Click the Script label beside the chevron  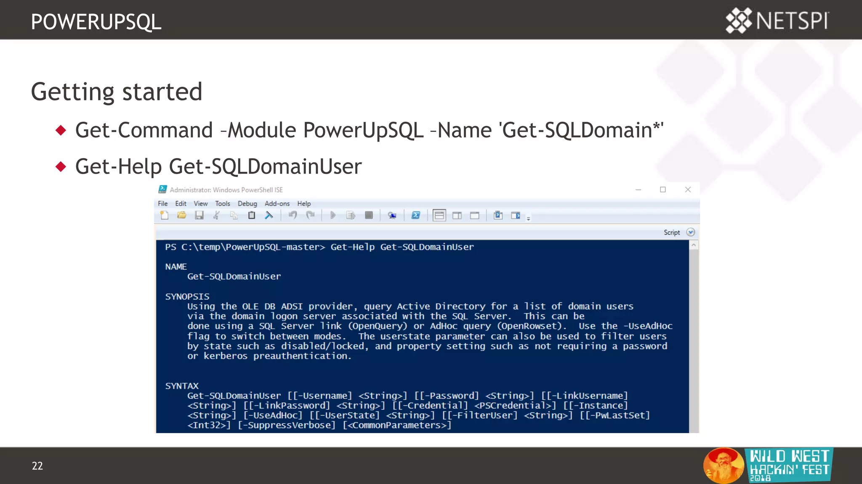(672, 232)
